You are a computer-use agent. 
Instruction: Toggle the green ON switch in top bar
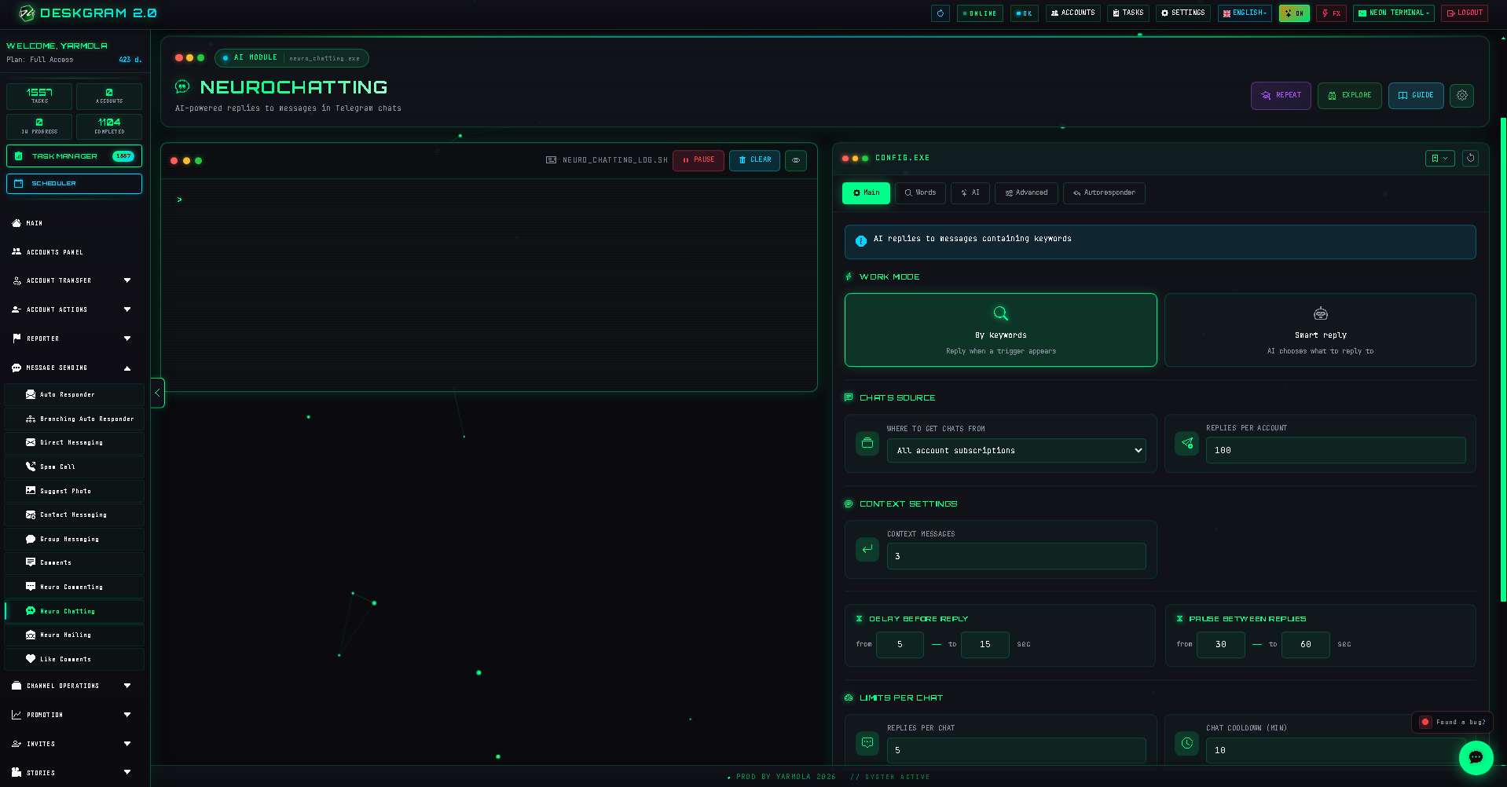point(1294,13)
